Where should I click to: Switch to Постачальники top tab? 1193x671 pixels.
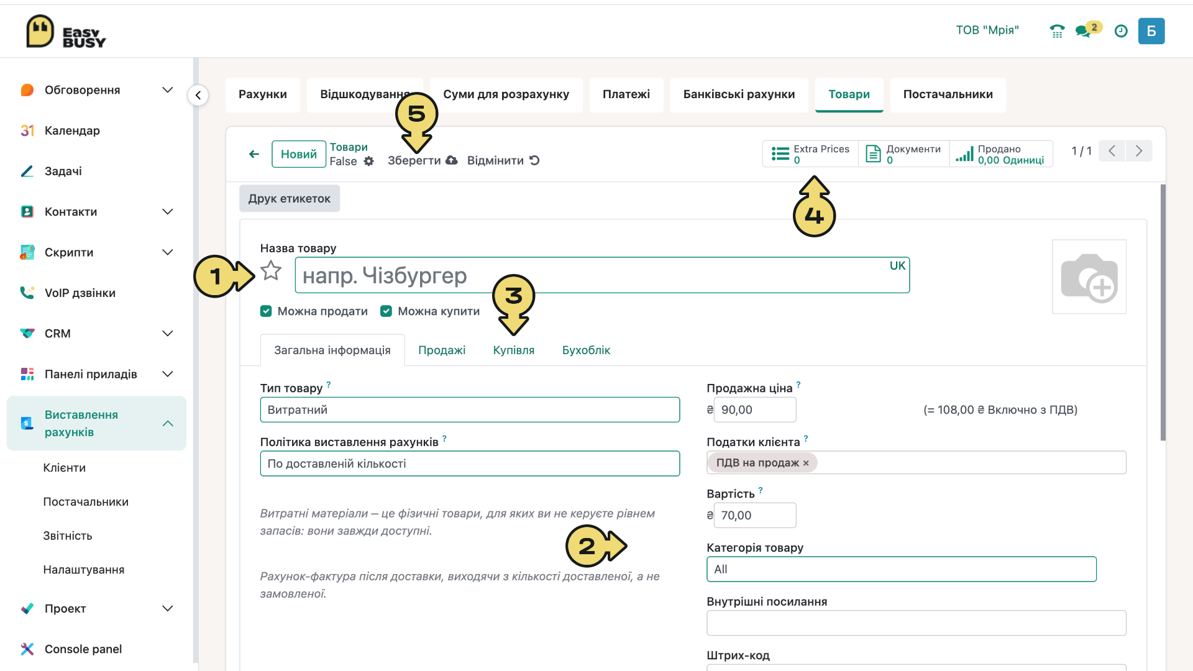948,94
